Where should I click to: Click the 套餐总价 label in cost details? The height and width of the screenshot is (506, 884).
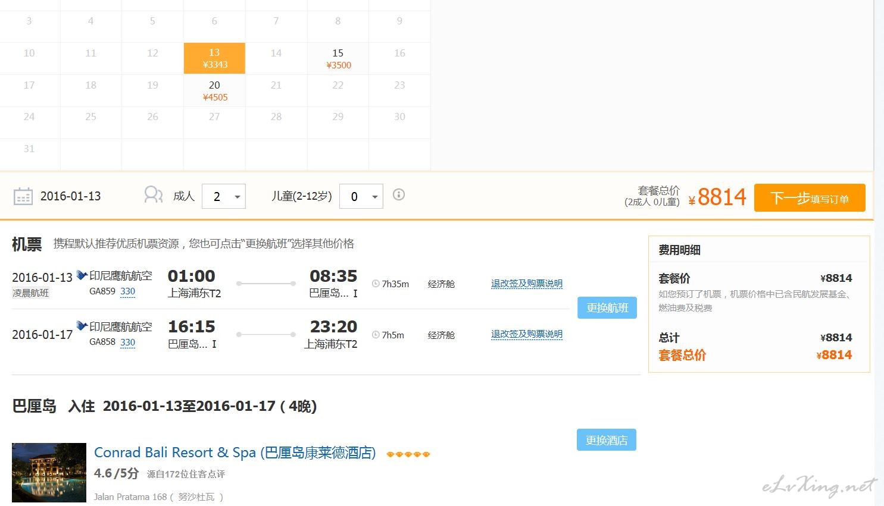point(682,355)
